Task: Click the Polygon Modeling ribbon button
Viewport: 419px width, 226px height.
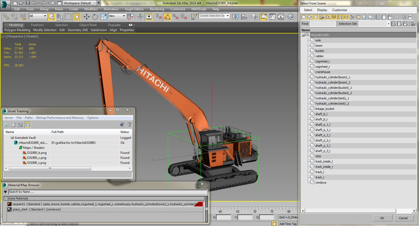Action: click(x=17, y=30)
